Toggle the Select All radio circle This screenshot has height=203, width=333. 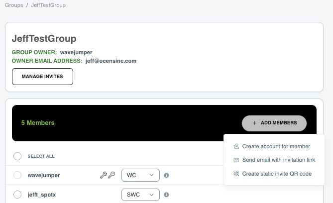pyautogui.click(x=17, y=156)
